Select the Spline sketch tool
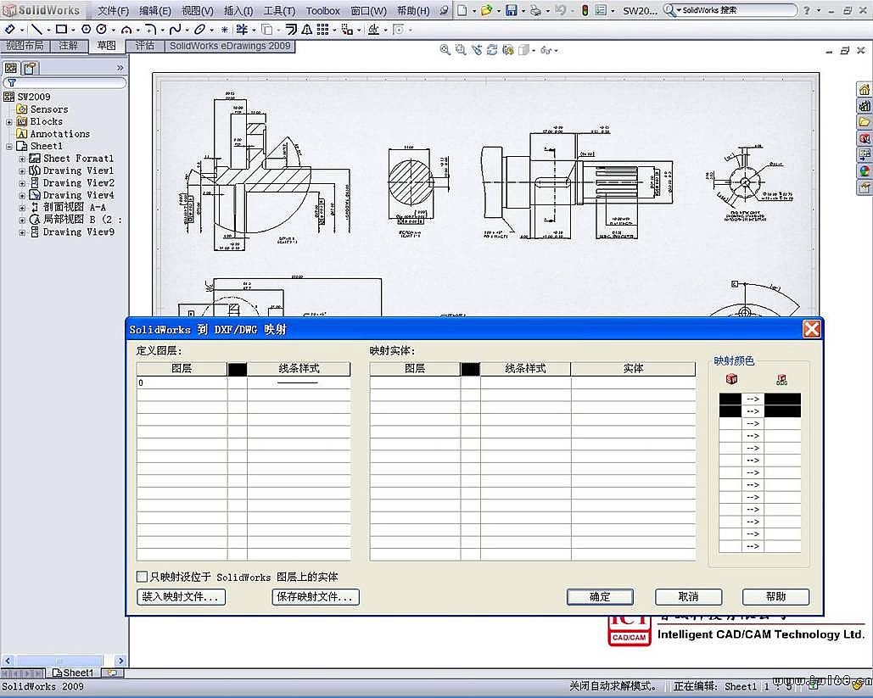Screen dimensions: 873x698 (x=175, y=30)
